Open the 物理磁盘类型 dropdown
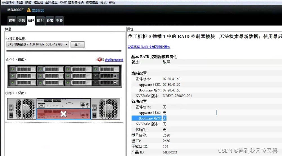 pos(37,44)
